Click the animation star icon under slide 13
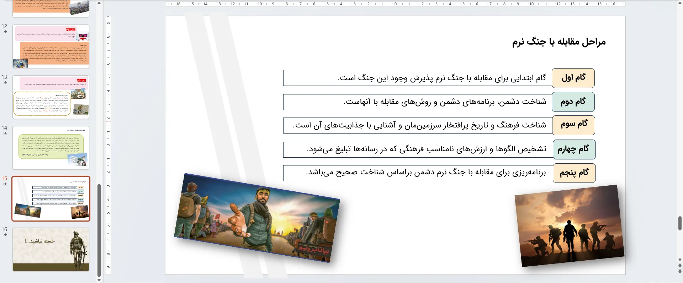Image resolution: width=683 pixels, height=283 pixels. (x=5, y=83)
